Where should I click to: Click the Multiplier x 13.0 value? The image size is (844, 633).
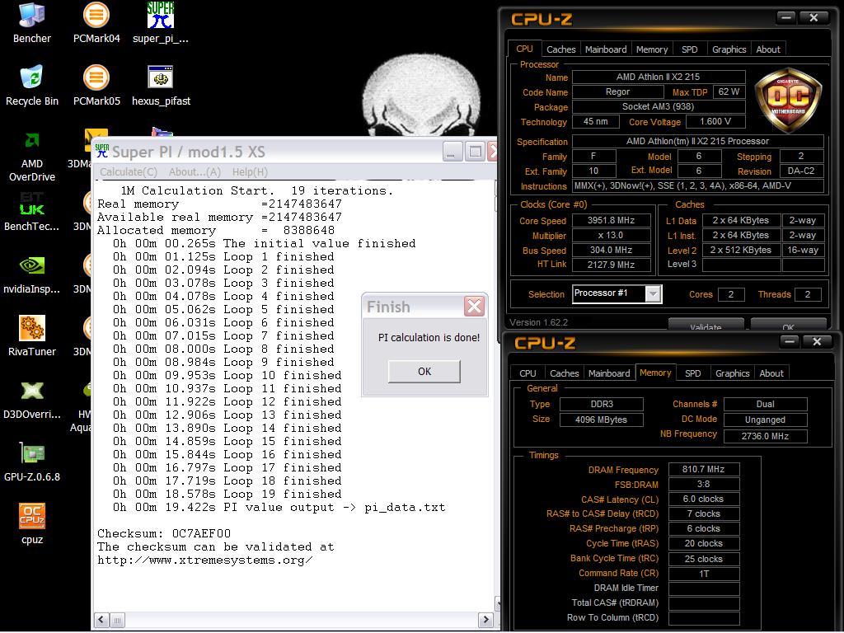point(611,235)
